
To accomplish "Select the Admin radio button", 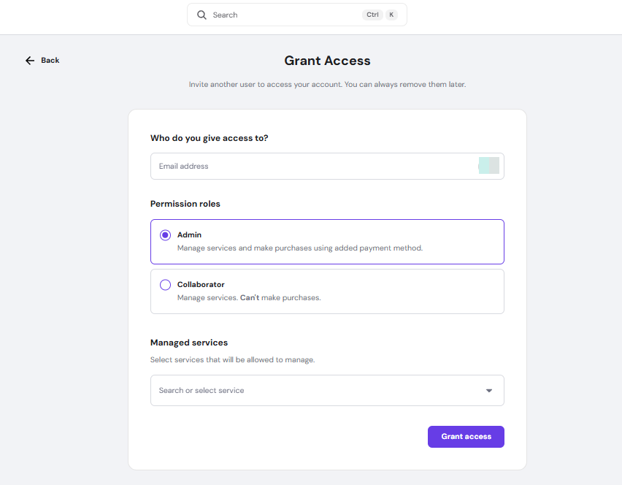I will pos(165,235).
